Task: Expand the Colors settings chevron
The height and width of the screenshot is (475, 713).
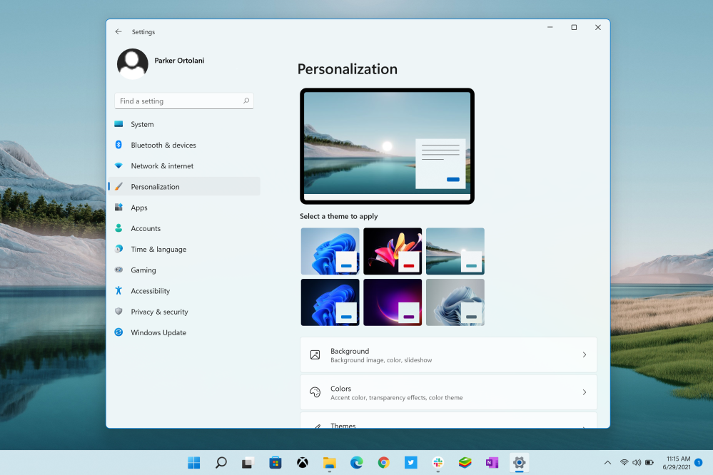Action: (x=584, y=392)
